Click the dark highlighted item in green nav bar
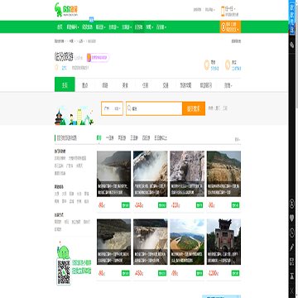Image resolution: width=298 pixels, height=298 pixels. [139, 27]
